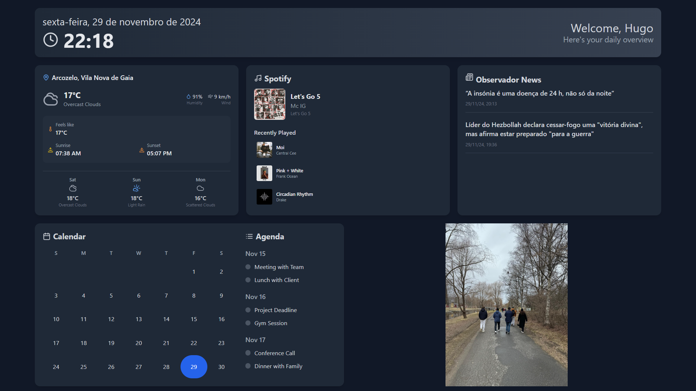Click the sunrise icon next to 07:38 AM
The height and width of the screenshot is (391, 696).
pyautogui.click(x=50, y=150)
